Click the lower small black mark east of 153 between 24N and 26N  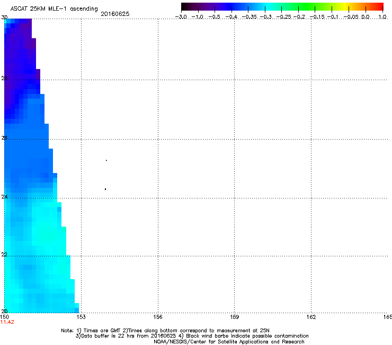(105, 189)
